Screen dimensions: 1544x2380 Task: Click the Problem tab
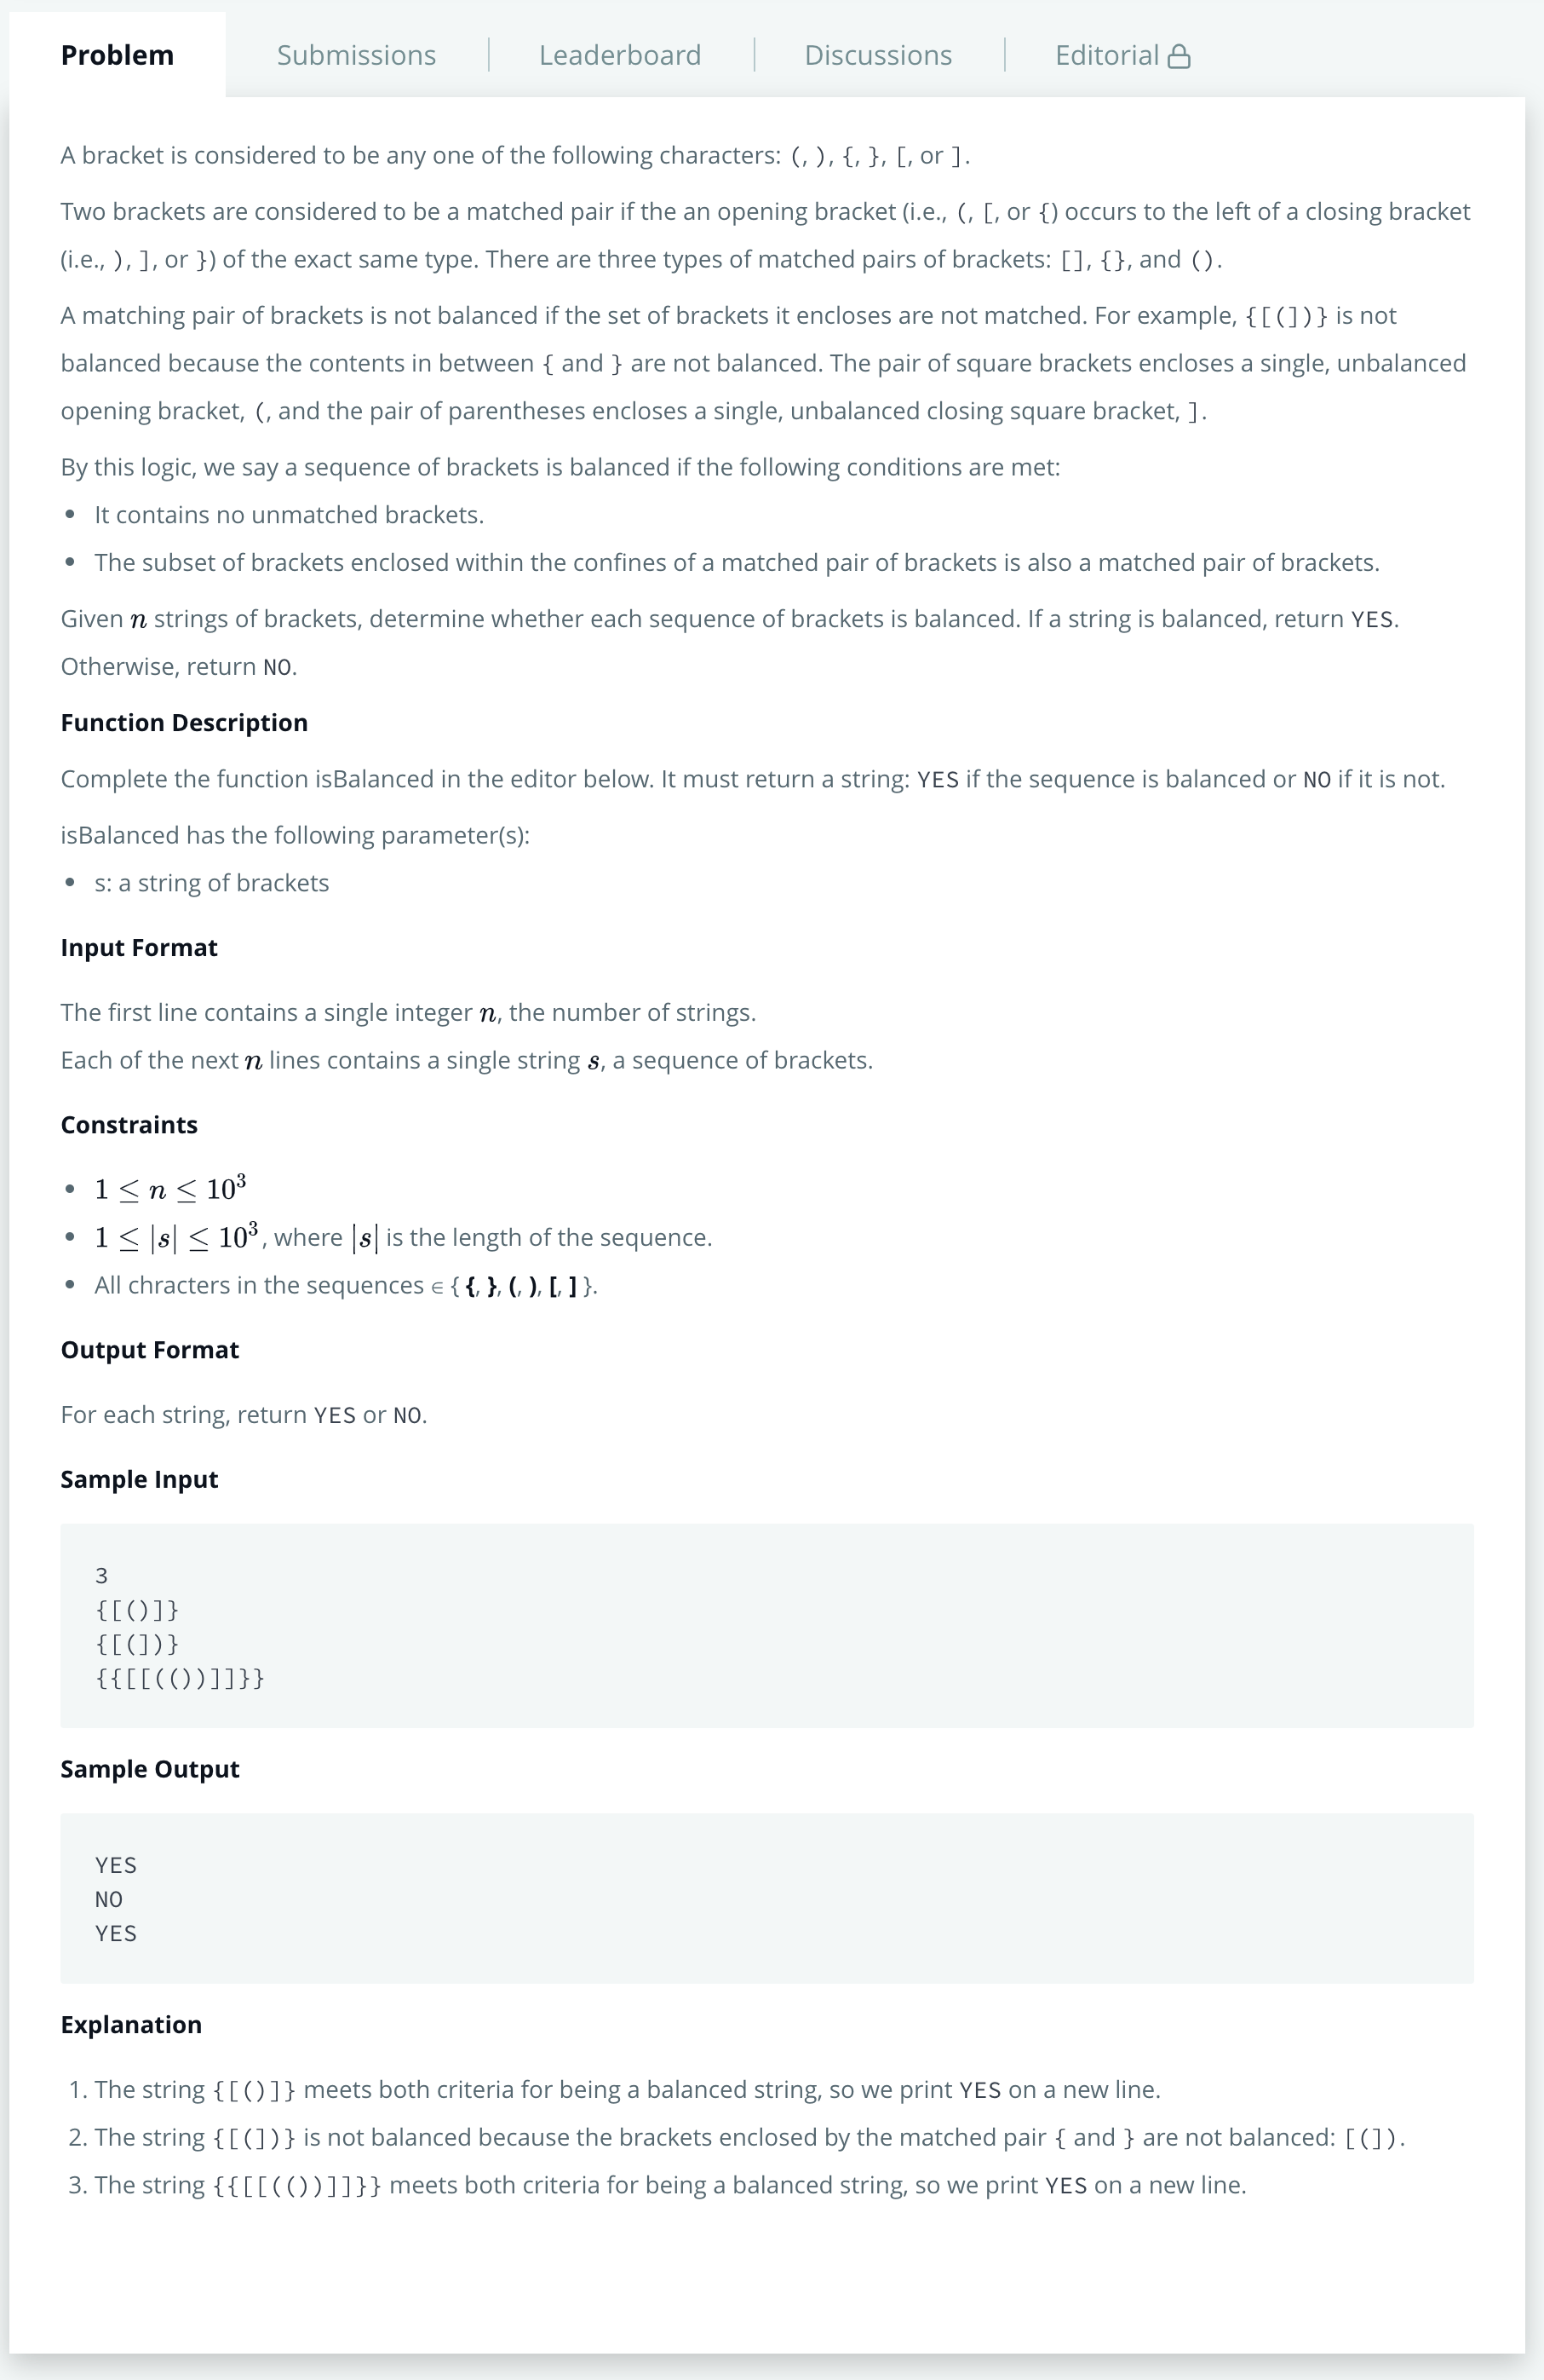point(116,55)
